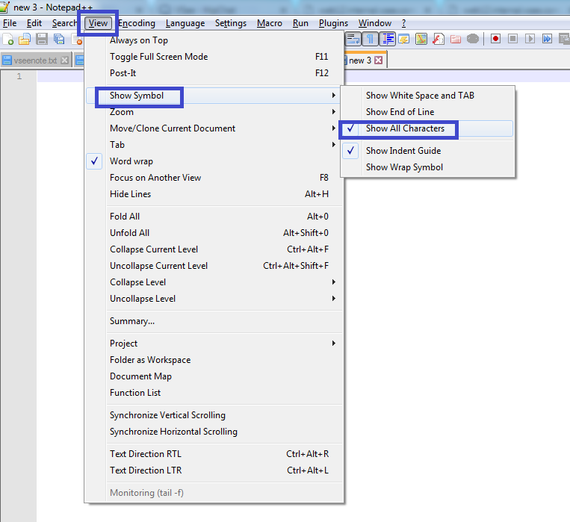Click the Playback macro icon
Viewport: 570px width, 522px height.
point(530,39)
